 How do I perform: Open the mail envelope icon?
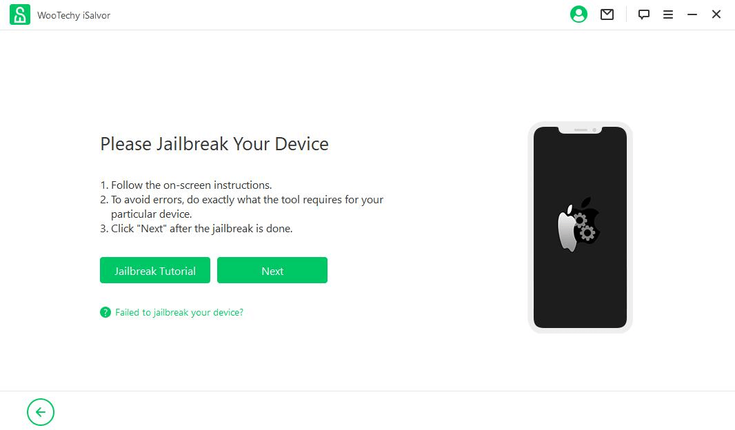point(607,14)
